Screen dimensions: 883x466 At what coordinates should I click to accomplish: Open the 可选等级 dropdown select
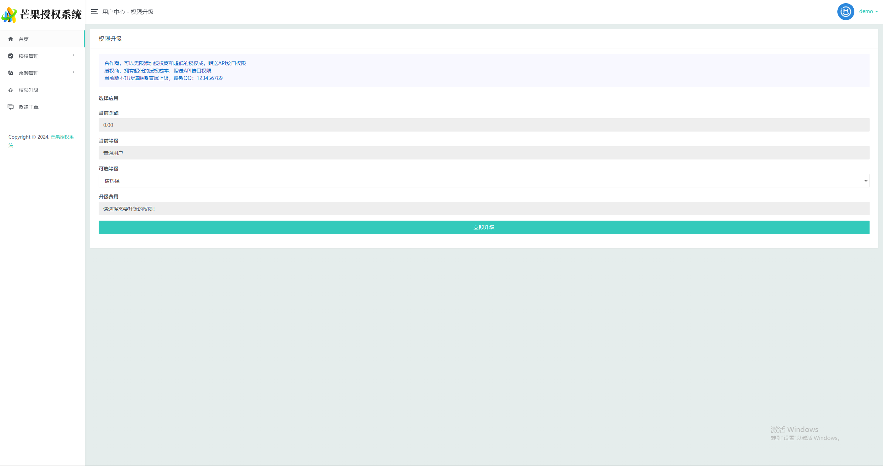484,181
